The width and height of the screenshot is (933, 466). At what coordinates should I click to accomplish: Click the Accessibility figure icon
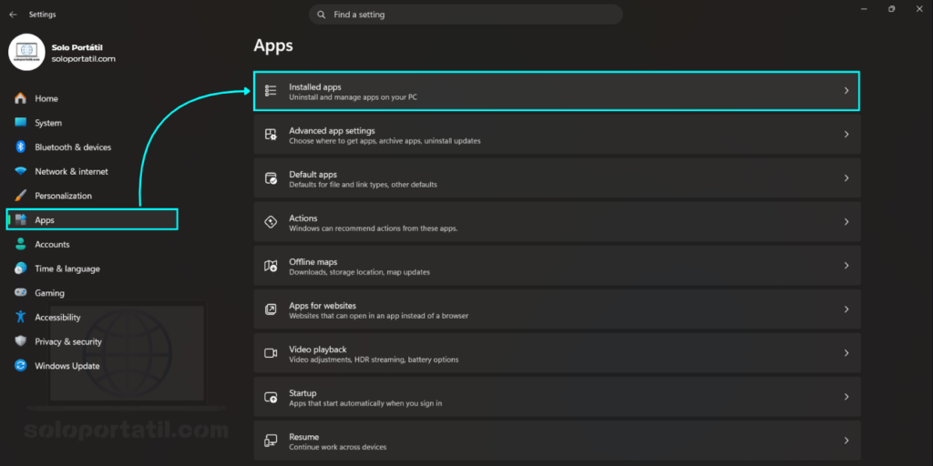click(x=21, y=317)
